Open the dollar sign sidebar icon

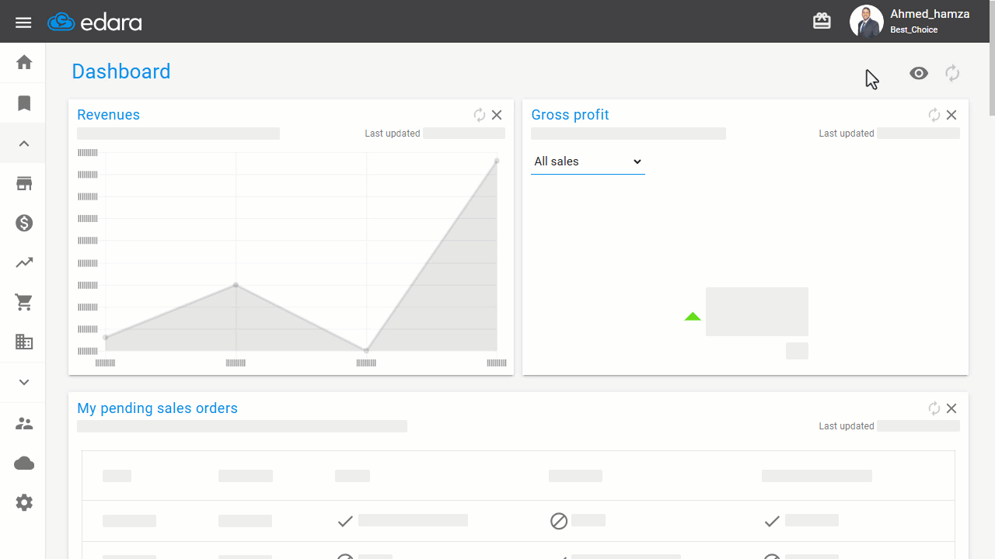(x=24, y=223)
